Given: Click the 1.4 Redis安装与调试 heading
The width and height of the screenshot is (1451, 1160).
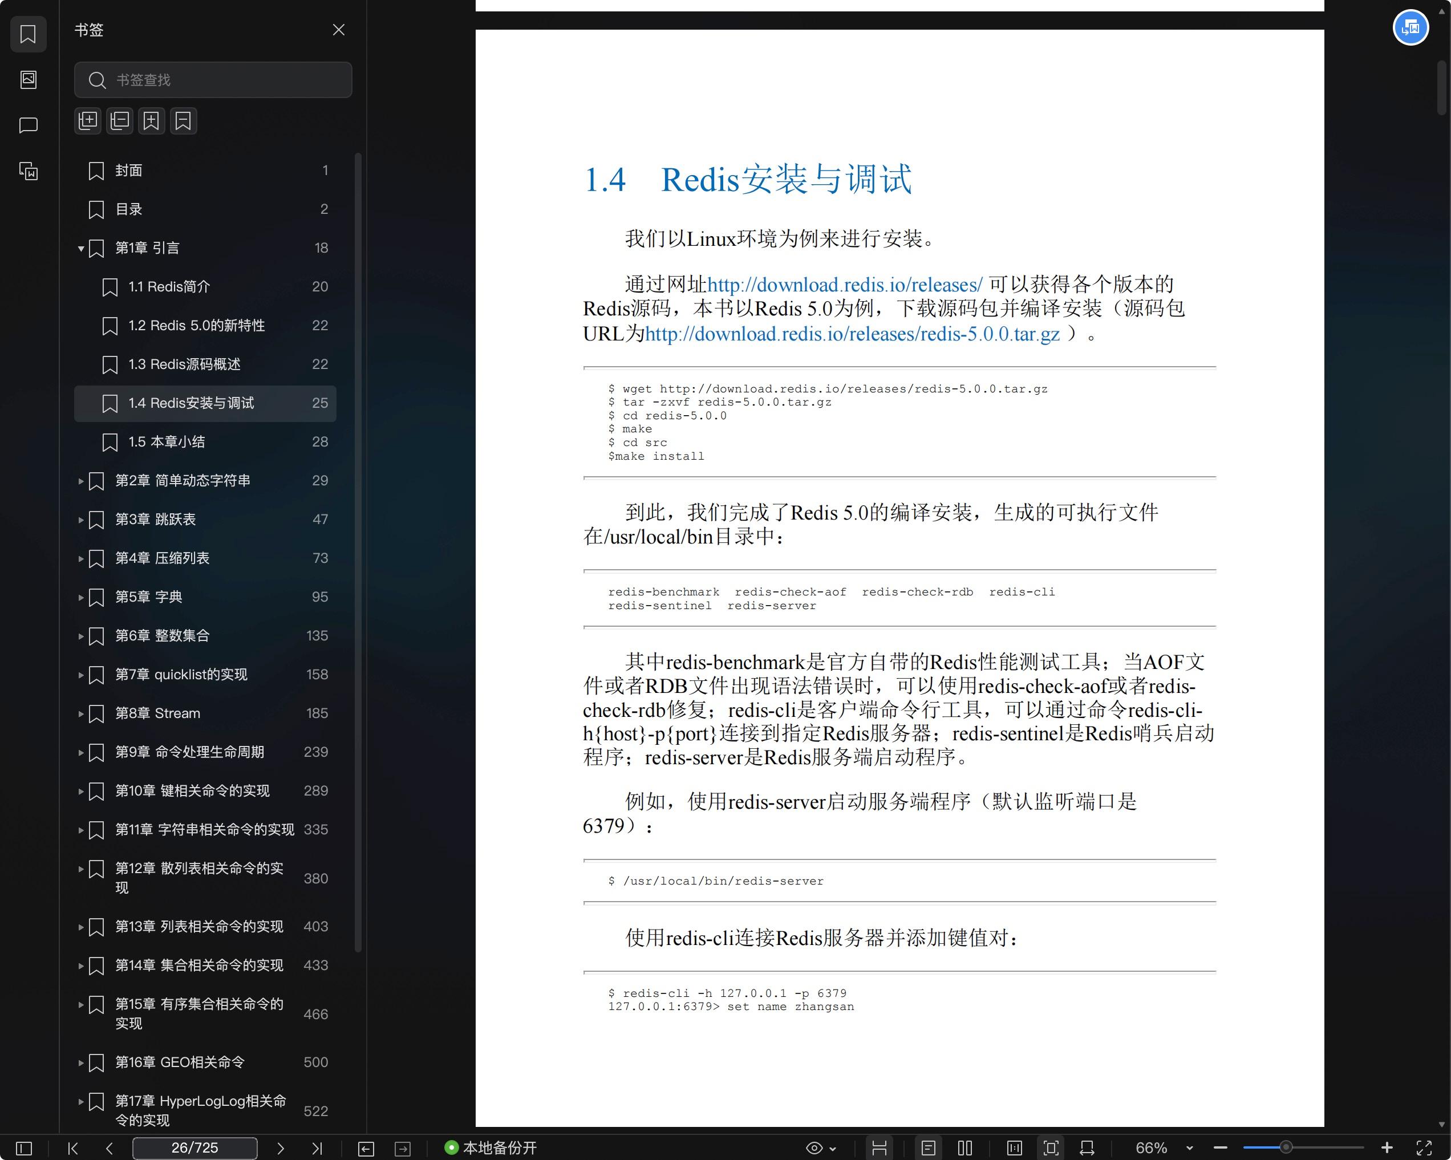Looking at the screenshot, I should [748, 180].
